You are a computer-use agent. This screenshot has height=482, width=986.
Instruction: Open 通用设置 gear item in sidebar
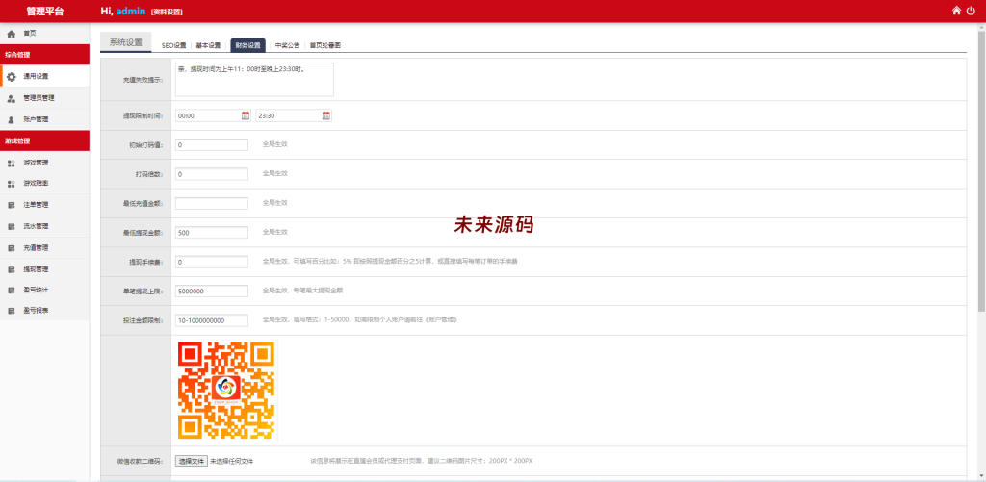[44, 77]
